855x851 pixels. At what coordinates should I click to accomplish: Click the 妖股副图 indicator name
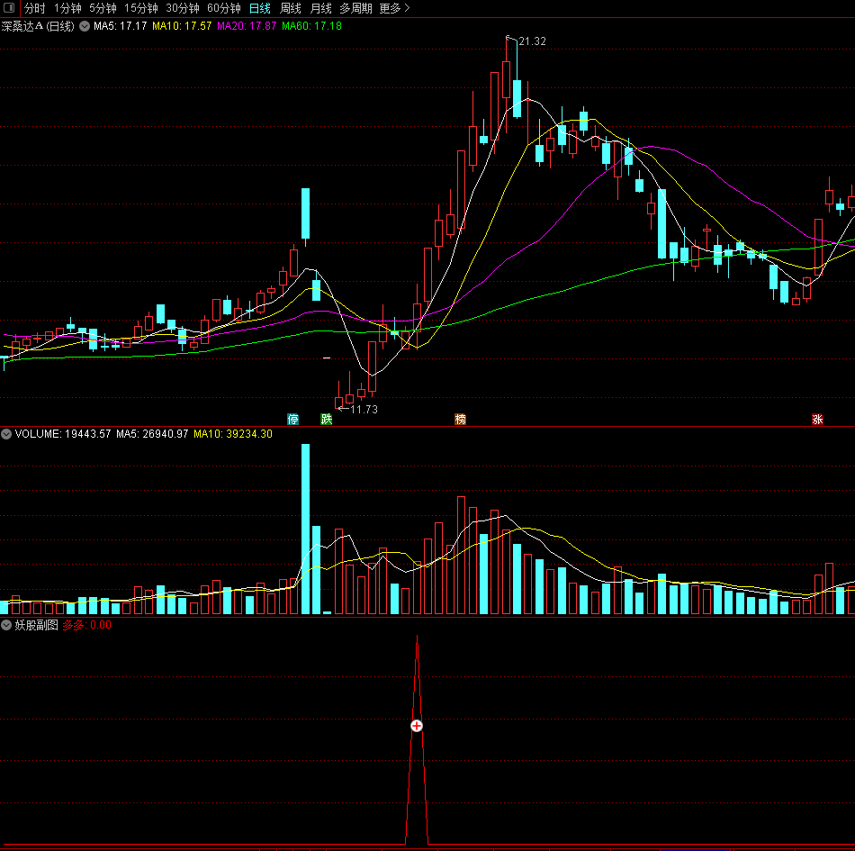[x=37, y=625]
